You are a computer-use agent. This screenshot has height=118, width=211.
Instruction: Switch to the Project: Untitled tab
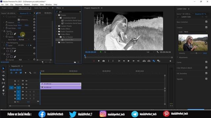[7, 8]
